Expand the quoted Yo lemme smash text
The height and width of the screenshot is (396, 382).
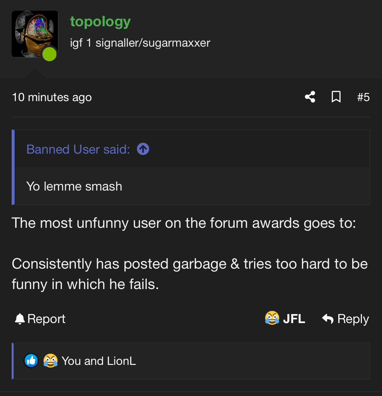[x=74, y=186]
